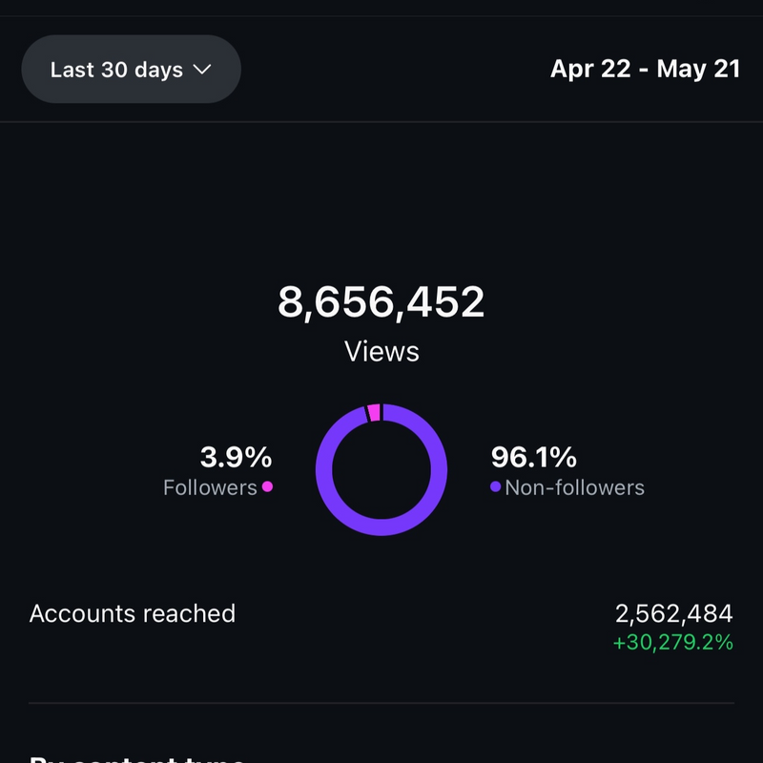Click the Non-followers legend label
Screen dimensions: 763x763
574,487
